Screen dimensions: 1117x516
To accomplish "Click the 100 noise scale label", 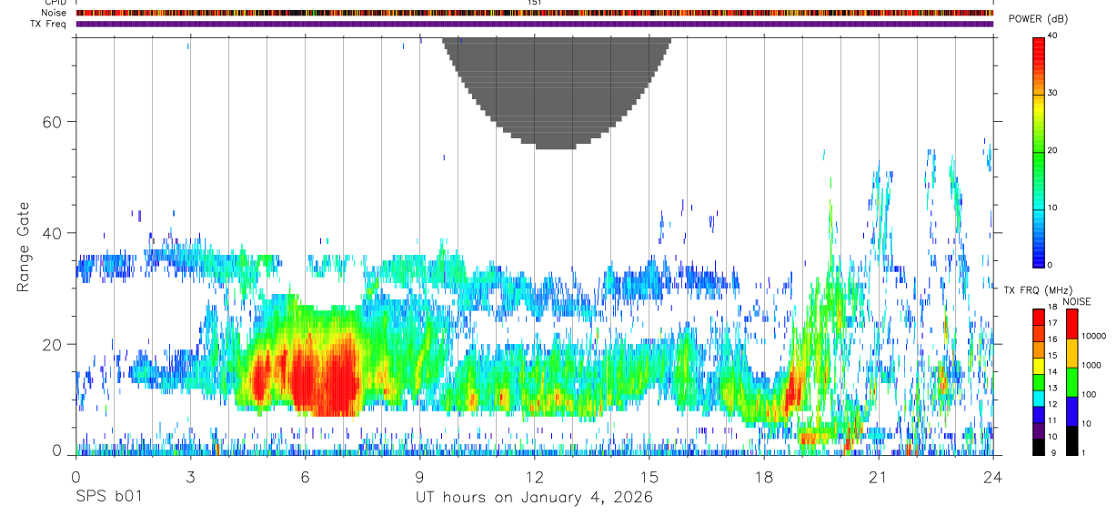I will click(x=1088, y=394).
